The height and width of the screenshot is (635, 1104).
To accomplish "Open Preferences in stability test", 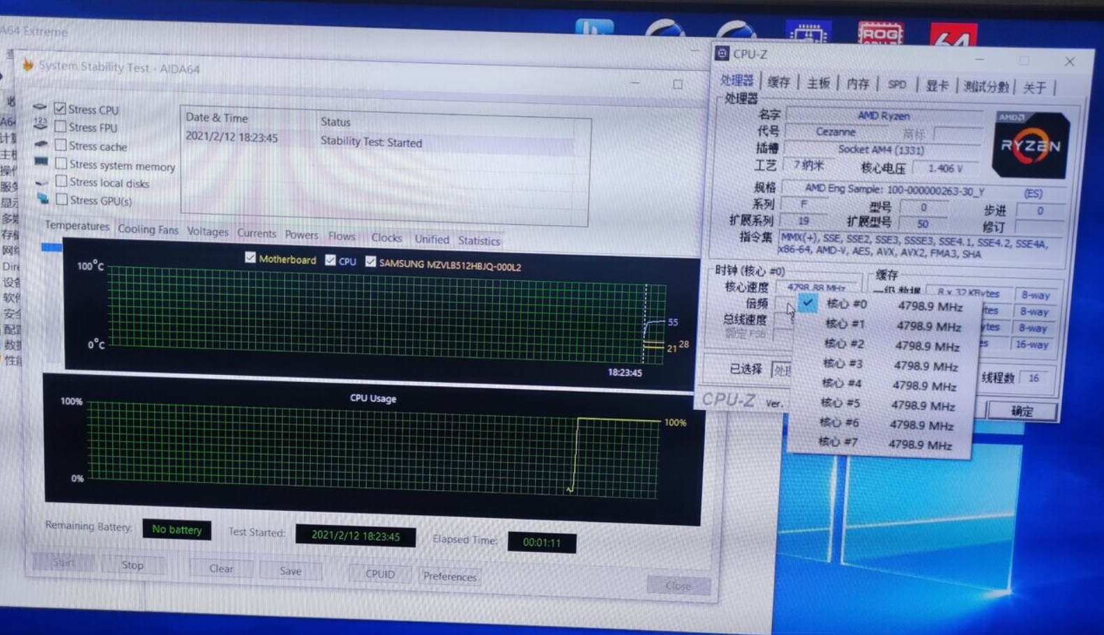I will coord(450,576).
